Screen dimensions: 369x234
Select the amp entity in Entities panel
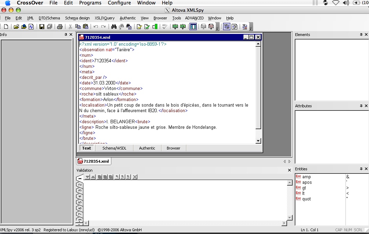point(306,177)
